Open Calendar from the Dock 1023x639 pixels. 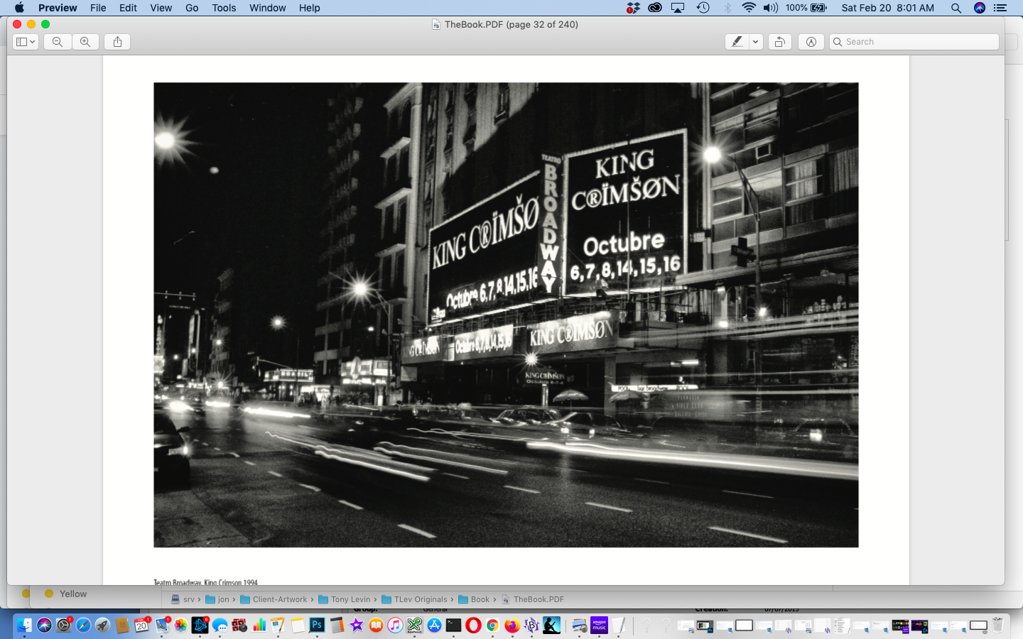[141, 625]
